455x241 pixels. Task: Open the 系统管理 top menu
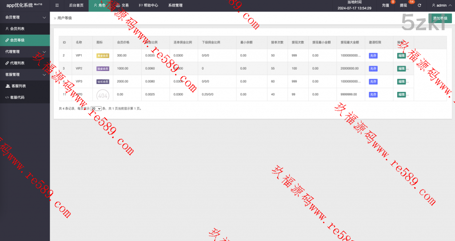(x=175, y=5)
